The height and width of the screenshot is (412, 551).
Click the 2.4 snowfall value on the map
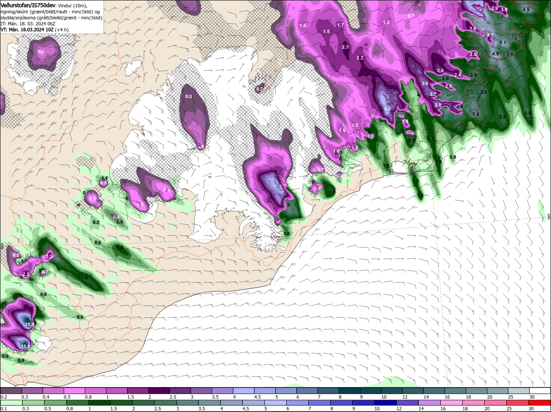tap(458, 75)
